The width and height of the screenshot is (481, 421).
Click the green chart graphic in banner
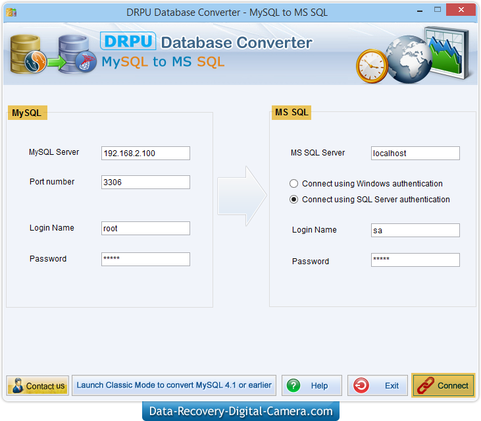tap(447, 52)
